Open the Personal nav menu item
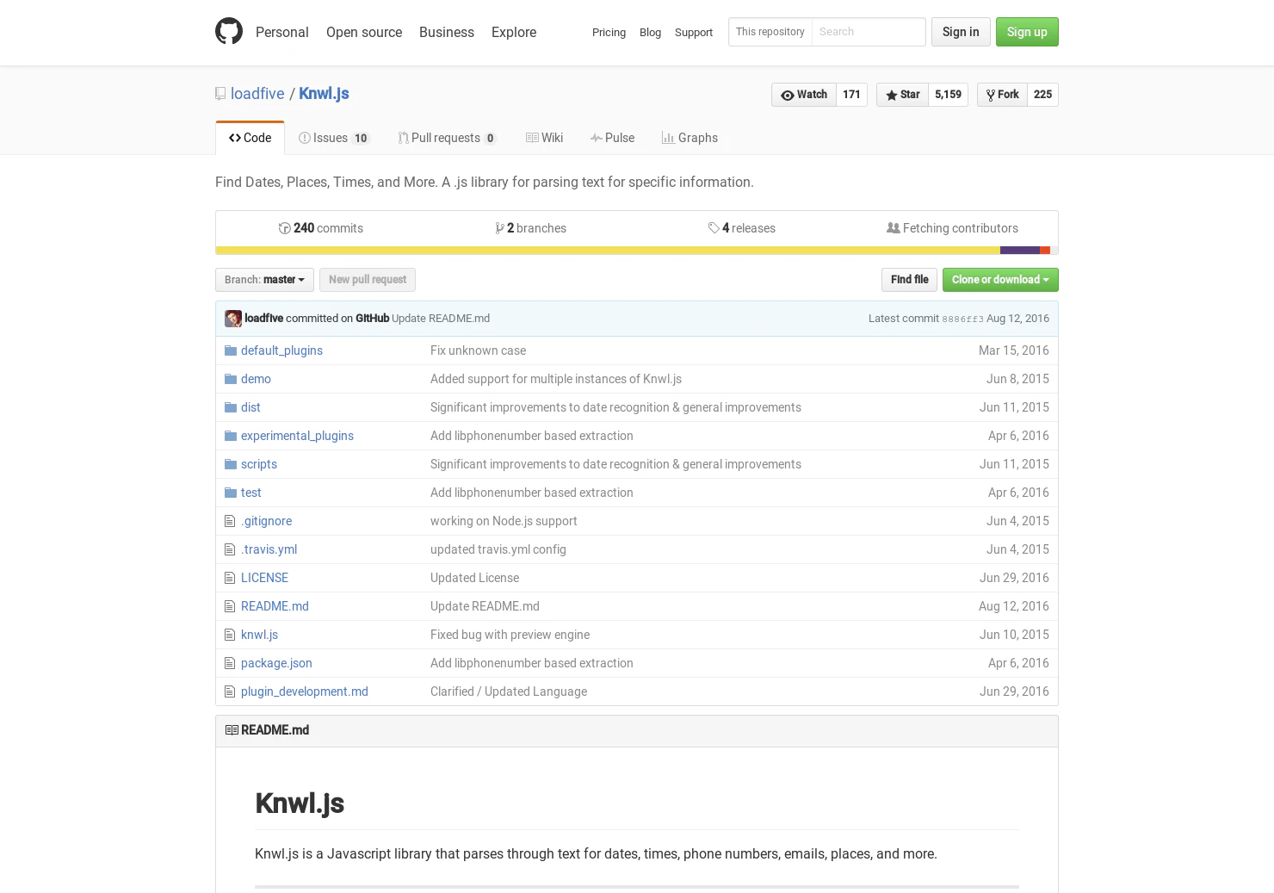The image size is (1274, 893). click(282, 32)
